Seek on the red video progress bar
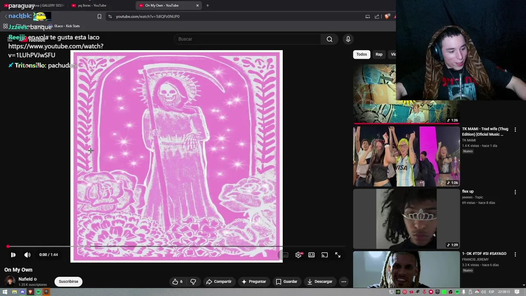This screenshot has height=296, width=526. [x=177, y=247]
